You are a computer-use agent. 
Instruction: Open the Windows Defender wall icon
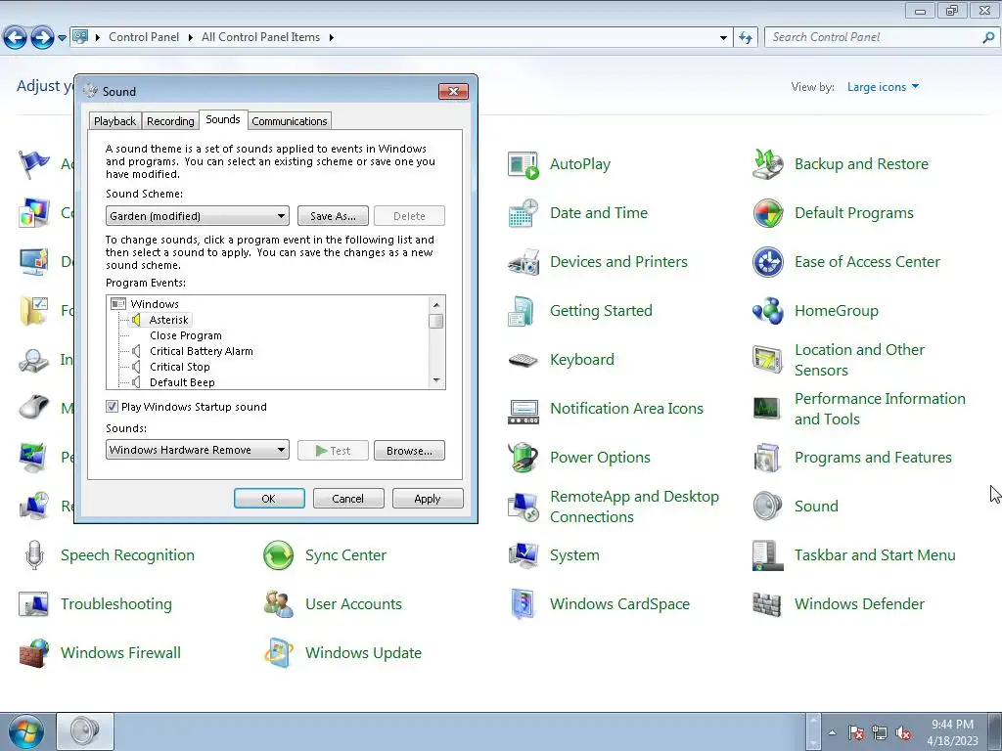pos(768,604)
